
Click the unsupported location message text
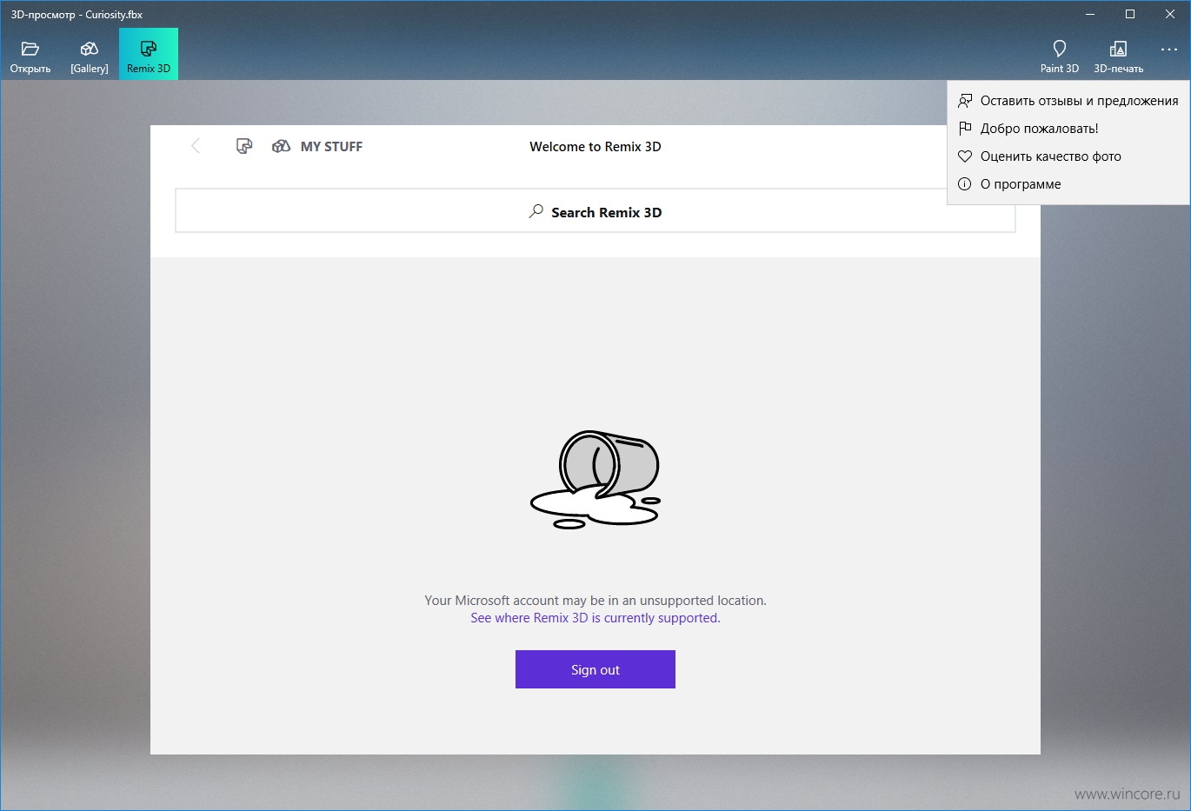coord(595,601)
